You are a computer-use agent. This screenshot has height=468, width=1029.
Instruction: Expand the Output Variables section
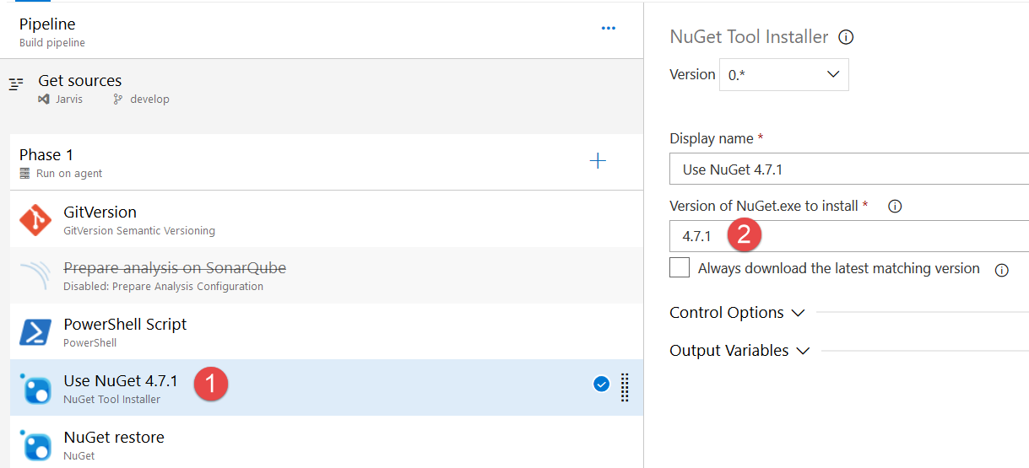click(739, 351)
